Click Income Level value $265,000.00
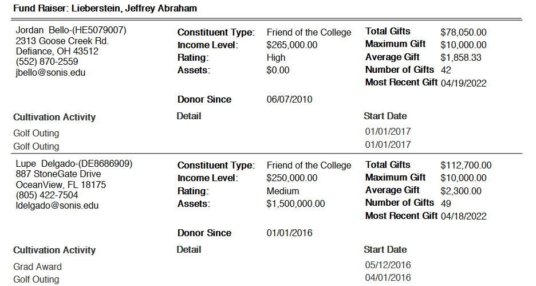The image size is (536, 286). [x=292, y=45]
